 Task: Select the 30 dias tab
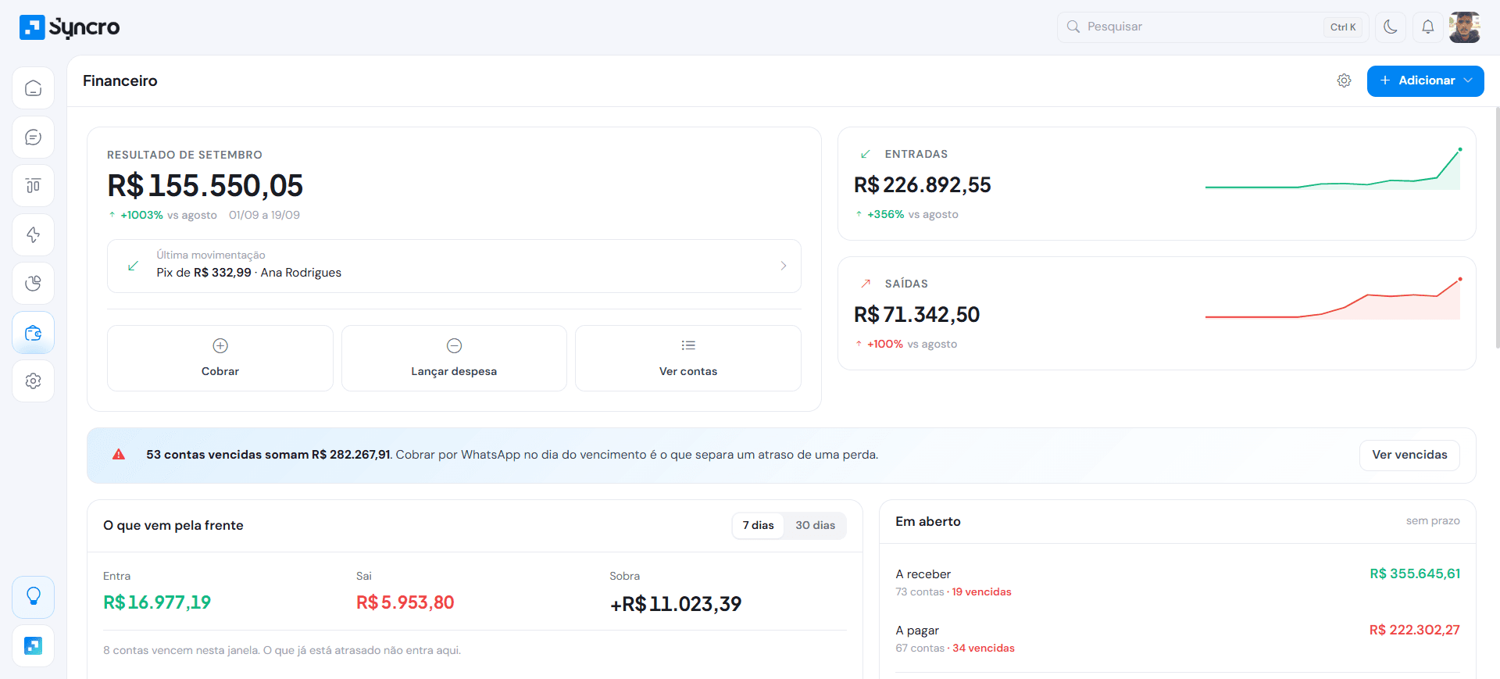tap(815, 525)
